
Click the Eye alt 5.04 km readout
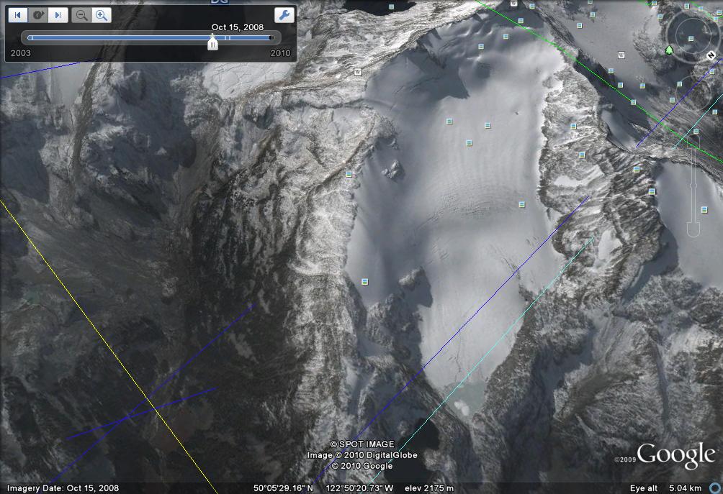click(x=673, y=488)
